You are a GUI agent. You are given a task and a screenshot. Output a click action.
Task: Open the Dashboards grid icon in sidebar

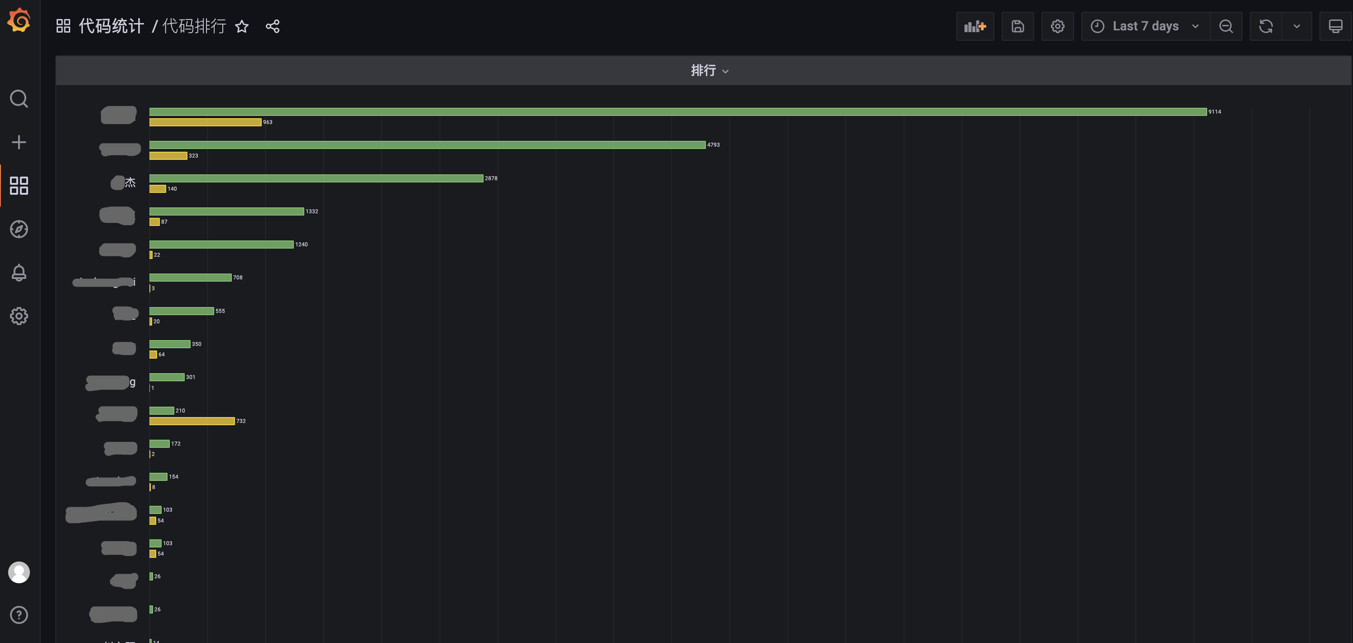pos(19,186)
